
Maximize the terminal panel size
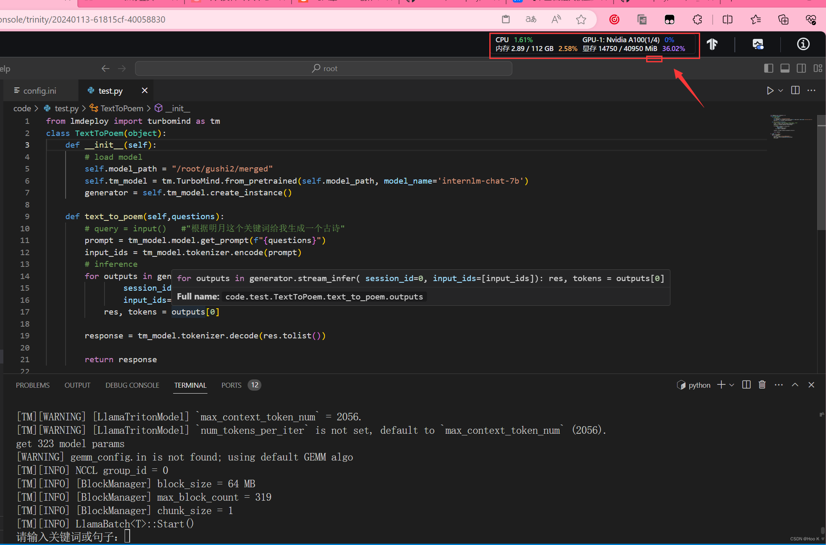click(x=795, y=385)
